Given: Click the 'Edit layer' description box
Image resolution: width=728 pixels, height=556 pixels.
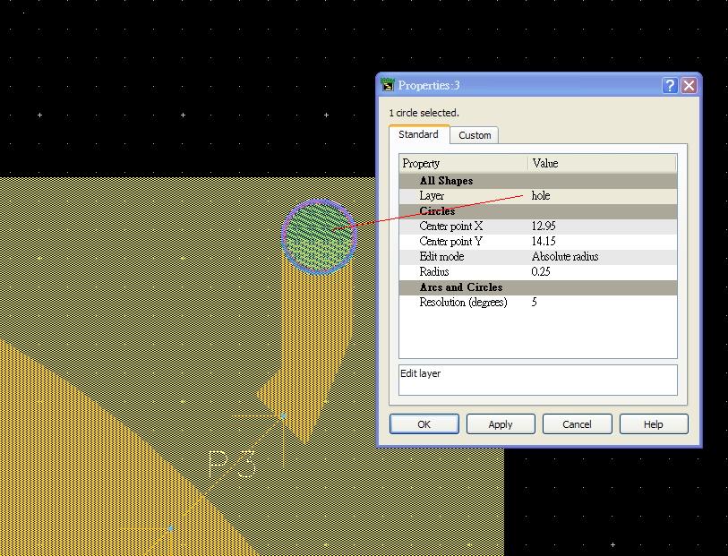Looking at the screenshot, I should click(538, 381).
